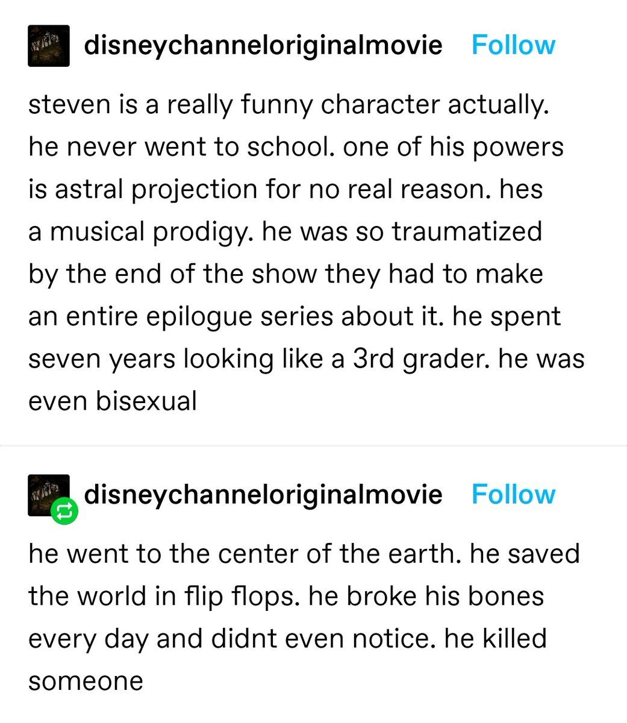Follow the blog from the top post
Viewport: 627px width, 723px height.
pyautogui.click(x=513, y=45)
